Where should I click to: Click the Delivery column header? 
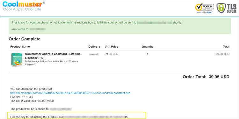click(94, 47)
